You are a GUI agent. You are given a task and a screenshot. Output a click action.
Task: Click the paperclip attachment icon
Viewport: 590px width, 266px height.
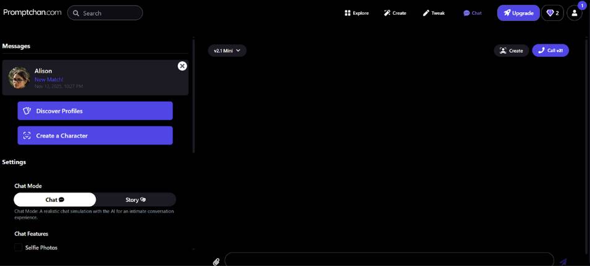point(216,262)
